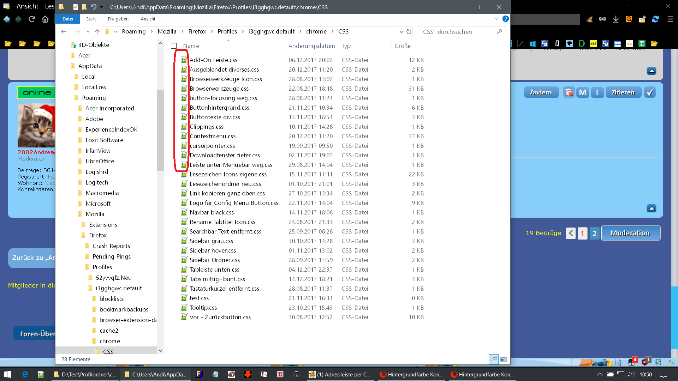Switch to large icons view in status bar
The width and height of the screenshot is (678, 381).
tap(504, 359)
